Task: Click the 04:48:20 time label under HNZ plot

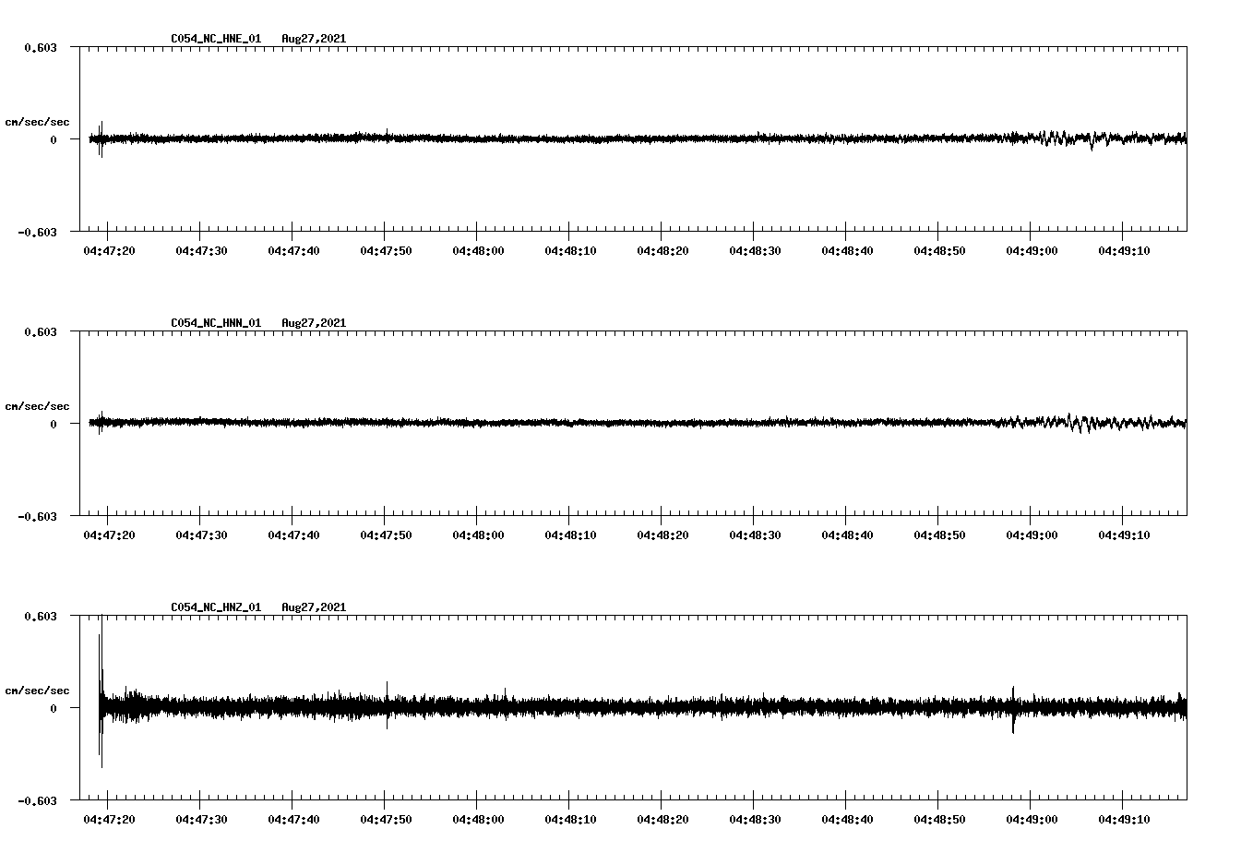Action: tap(662, 819)
